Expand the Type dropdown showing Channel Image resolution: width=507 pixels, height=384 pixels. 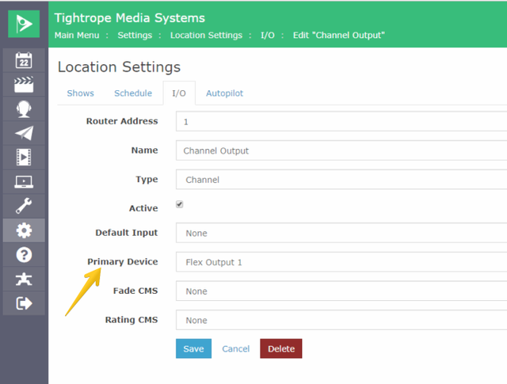[341, 180]
